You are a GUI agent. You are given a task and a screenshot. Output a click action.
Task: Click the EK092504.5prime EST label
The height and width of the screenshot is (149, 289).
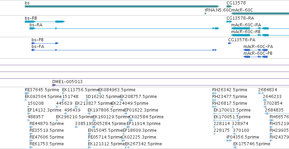pyautogui.click(x=43, y=97)
